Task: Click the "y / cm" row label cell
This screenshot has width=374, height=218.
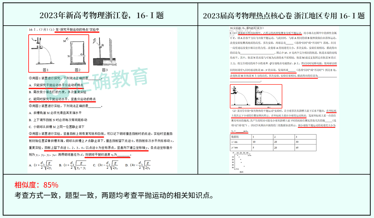Action: [x=240, y=147]
